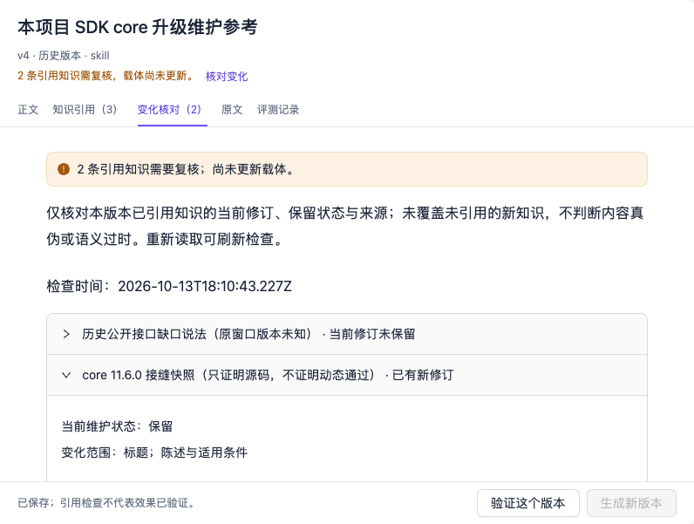Click the v4 · 历史版本 · skill subtitle
The width and height of the screenshot is (694, 524).
(64, 56)
